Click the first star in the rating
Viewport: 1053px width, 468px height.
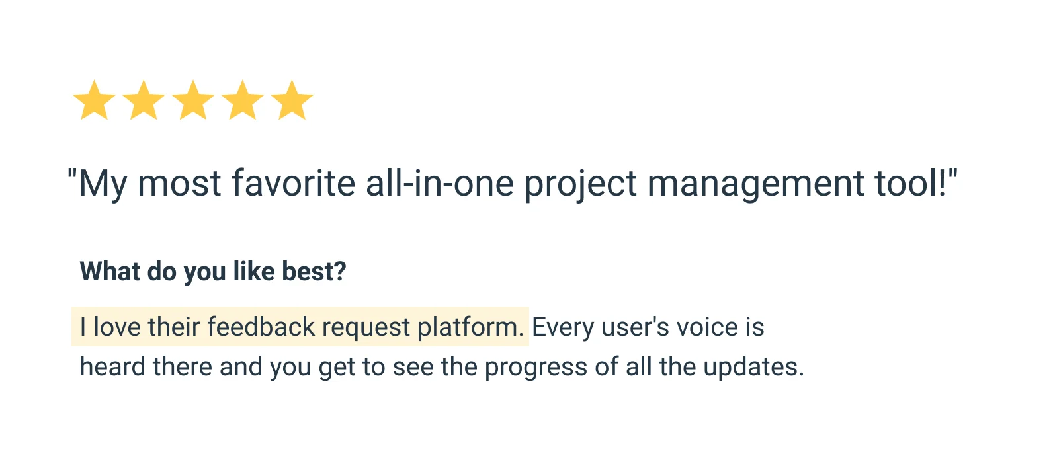pyautogui.click(x=94, y=100)
